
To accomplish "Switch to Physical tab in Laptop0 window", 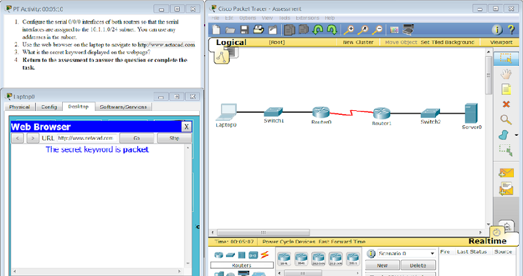I will (20, 107).
